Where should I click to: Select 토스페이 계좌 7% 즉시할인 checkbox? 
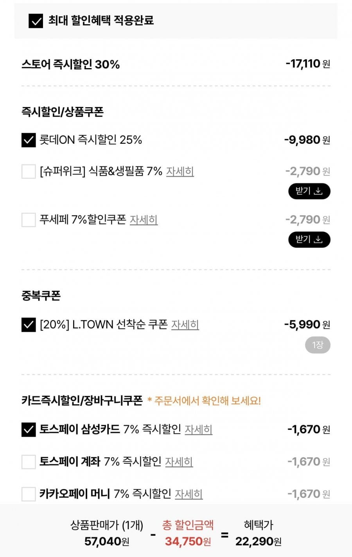[29, 462]
